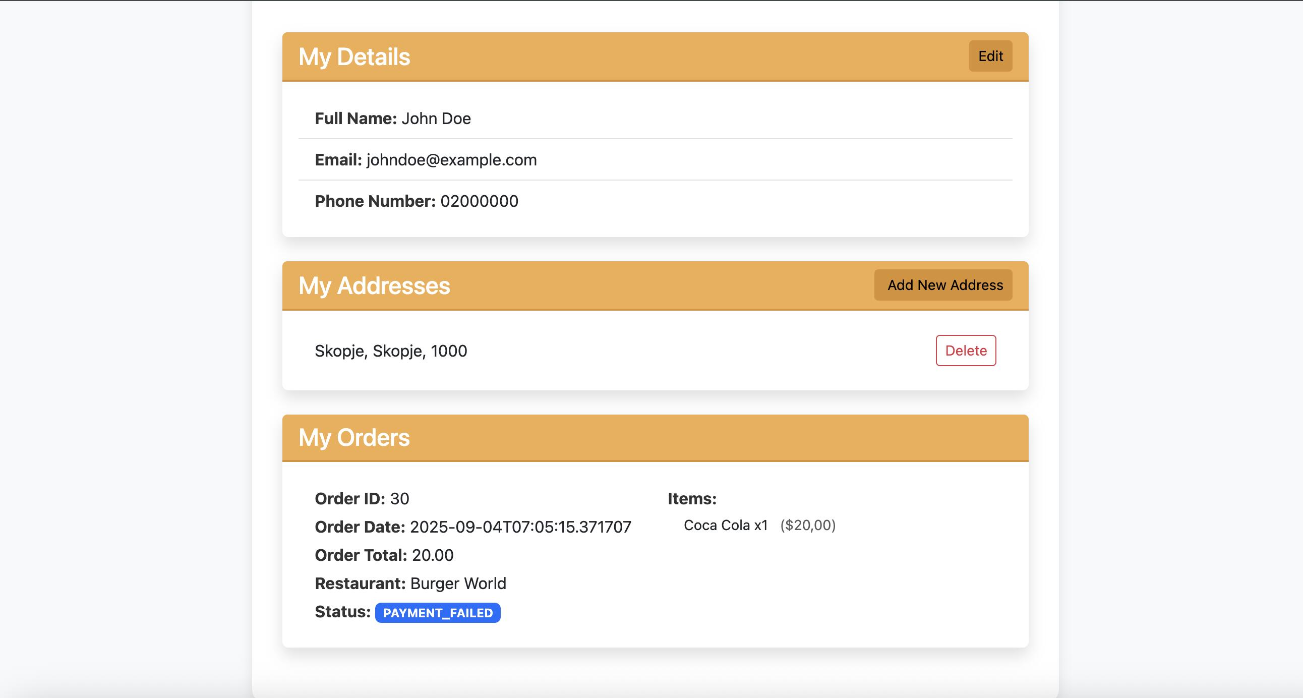1303x698 pixels.
Task: Click the Status: label
Action: tap(342, 612)
